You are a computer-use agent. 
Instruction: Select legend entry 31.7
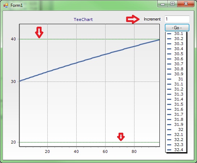pyautogui.click(x=175, y=114)
